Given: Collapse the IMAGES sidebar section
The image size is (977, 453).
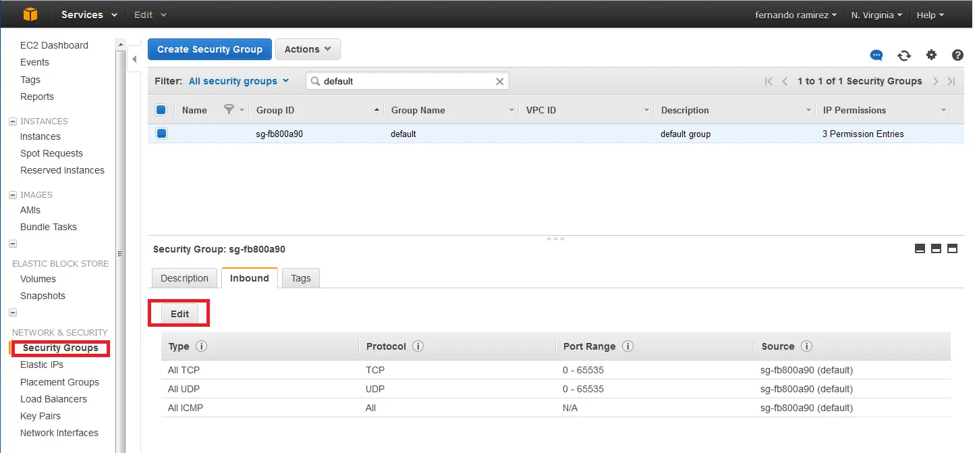Looking at the screenshot, I should click(x=12, y=195).
